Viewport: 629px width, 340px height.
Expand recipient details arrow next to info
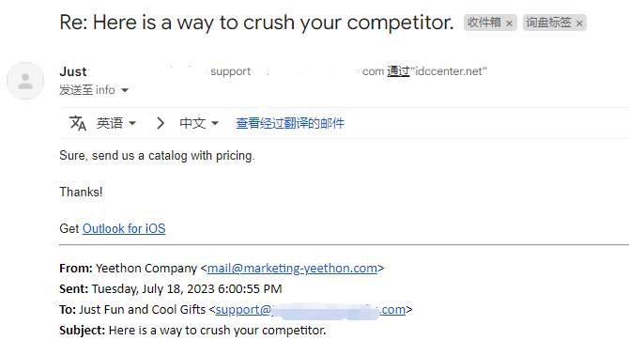125,90
